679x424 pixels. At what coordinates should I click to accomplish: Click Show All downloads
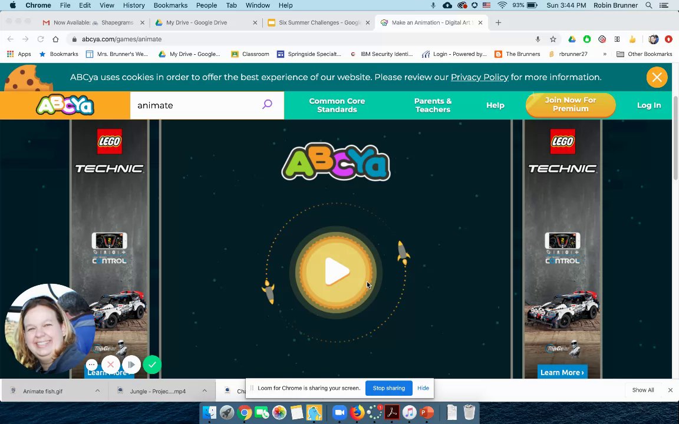click(642, 390)
